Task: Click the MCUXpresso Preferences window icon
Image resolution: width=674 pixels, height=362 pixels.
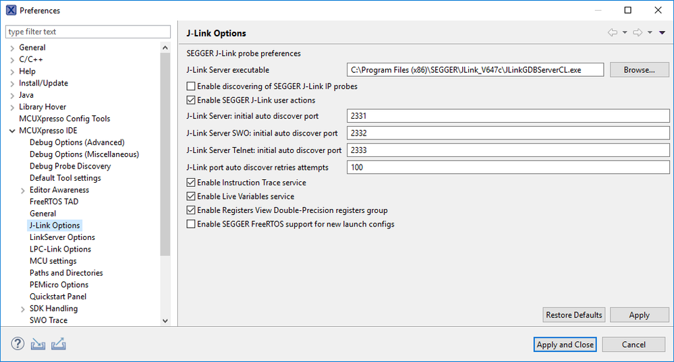Action: coord(11,10)
